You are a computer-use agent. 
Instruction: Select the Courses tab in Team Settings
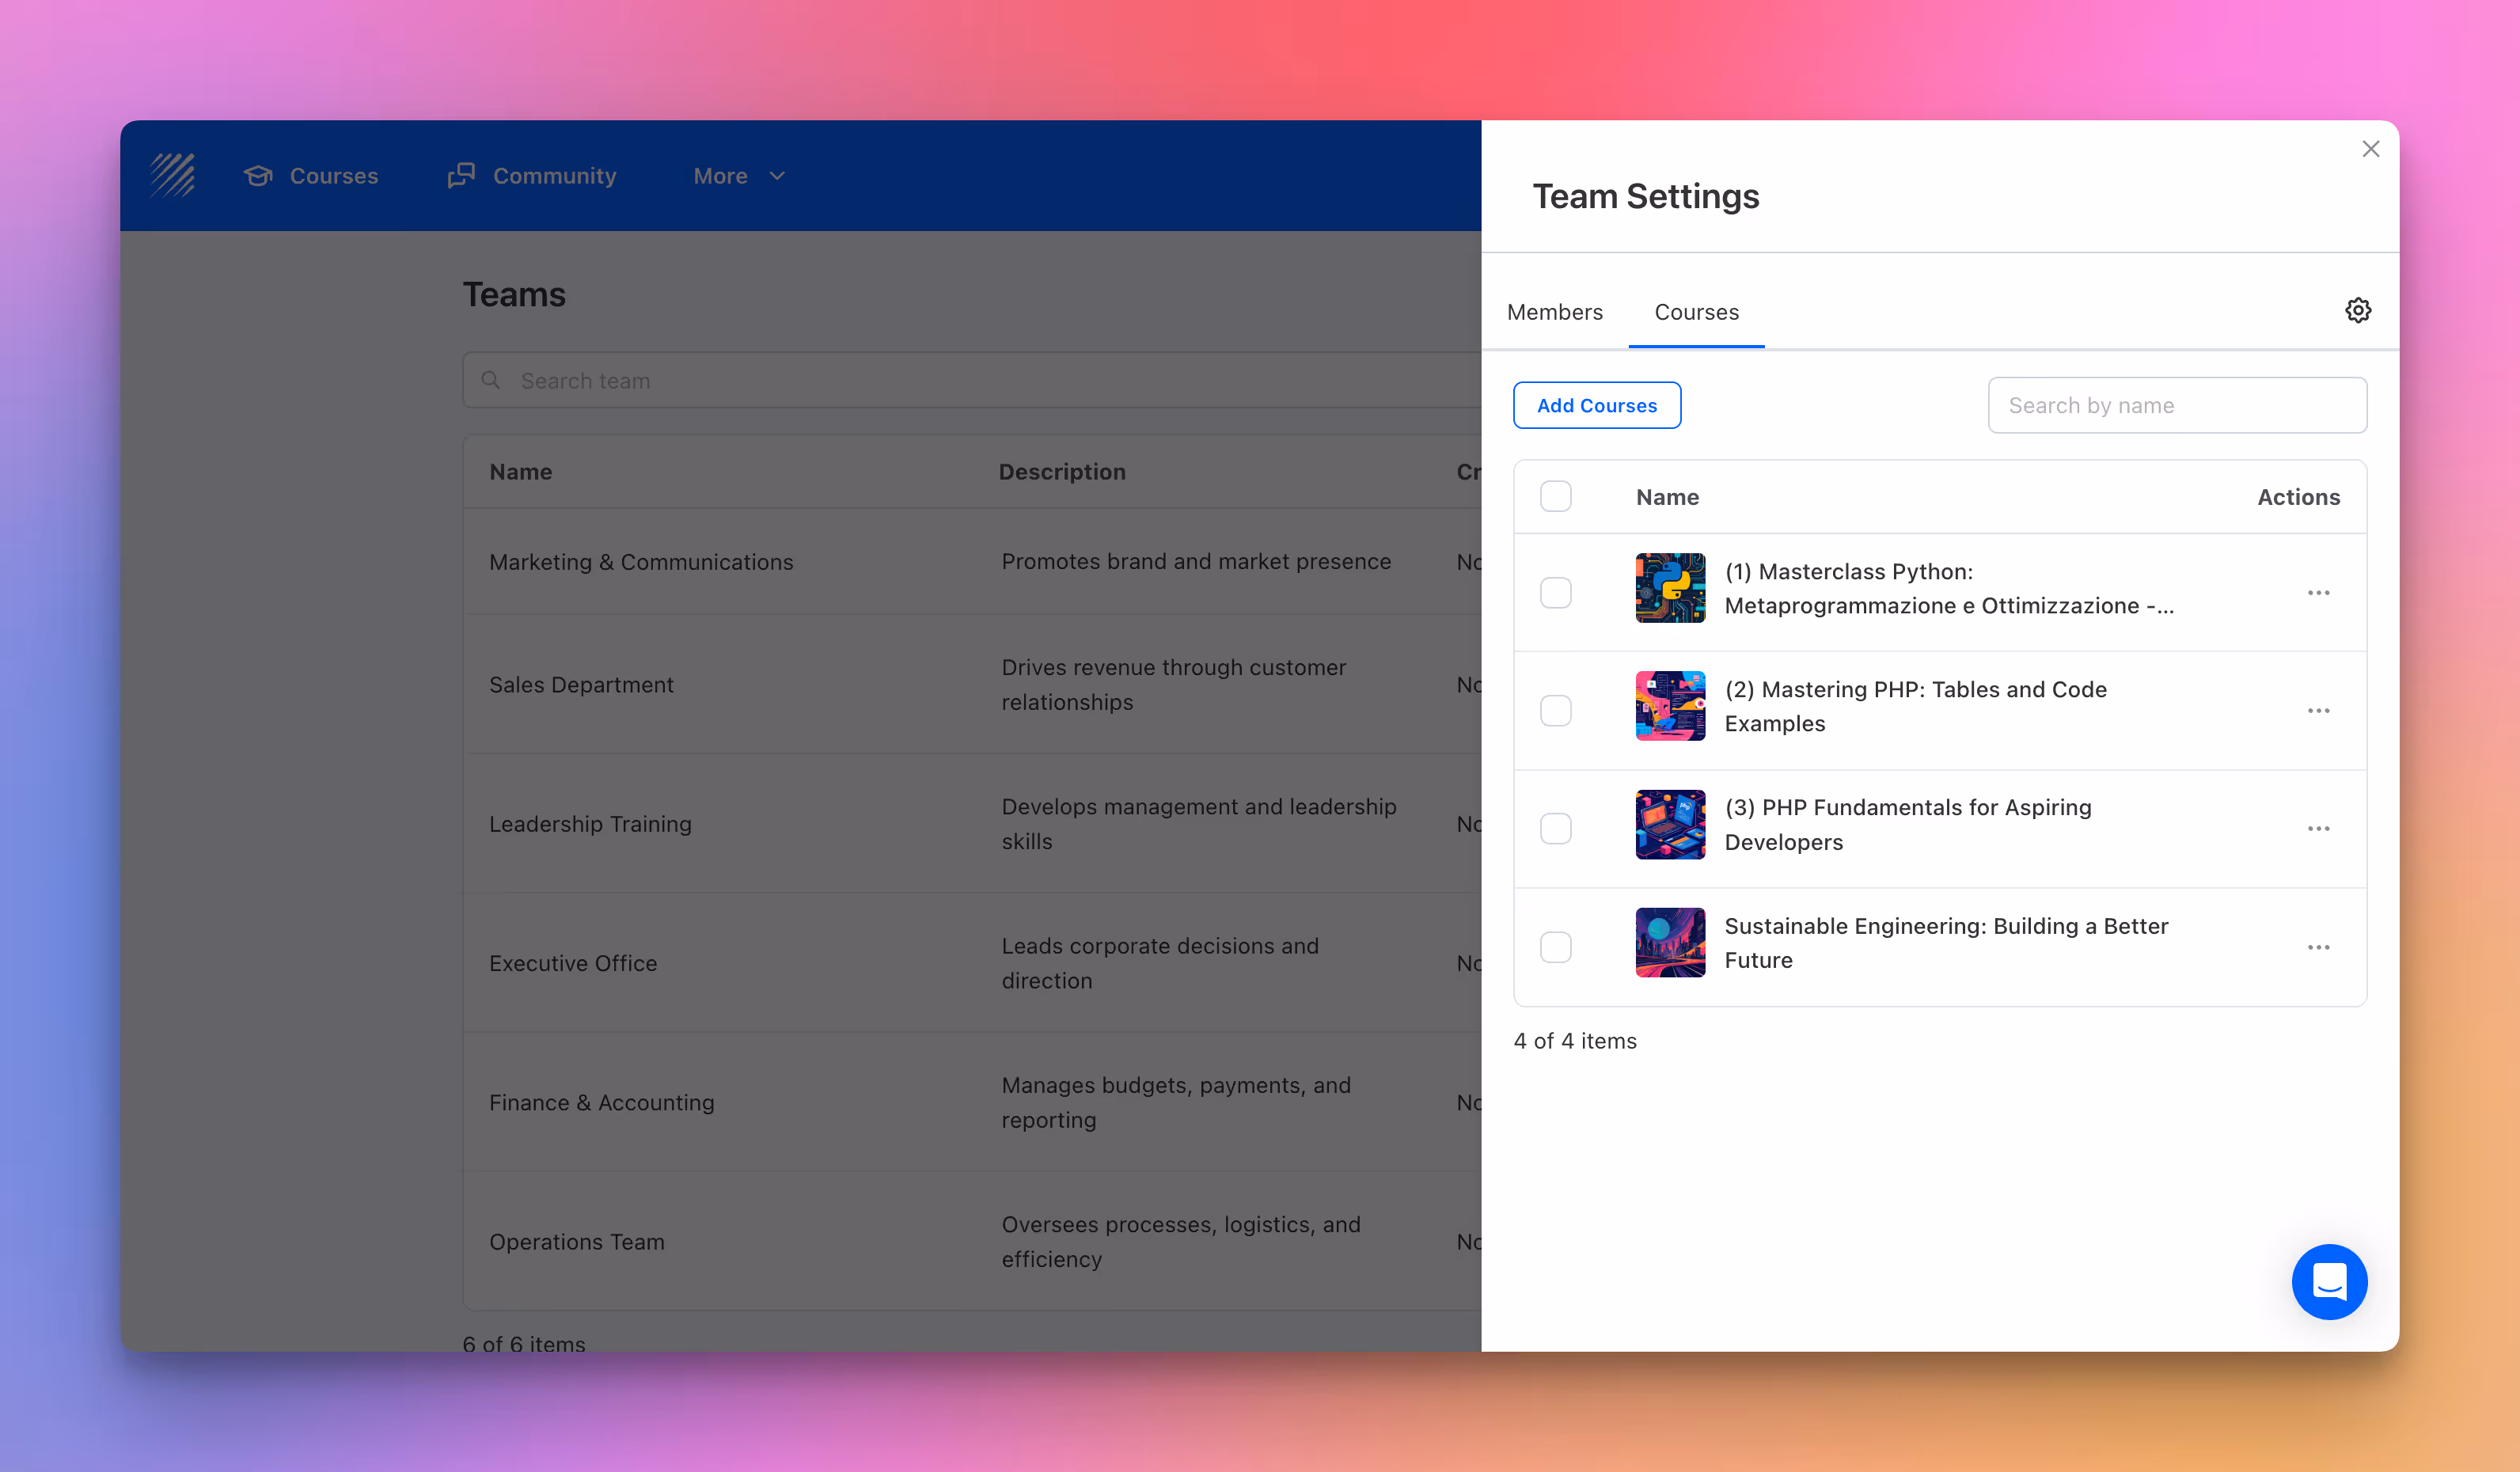tap(1696, 312)
